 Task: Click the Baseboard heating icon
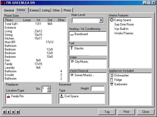(x=72, y=34)
